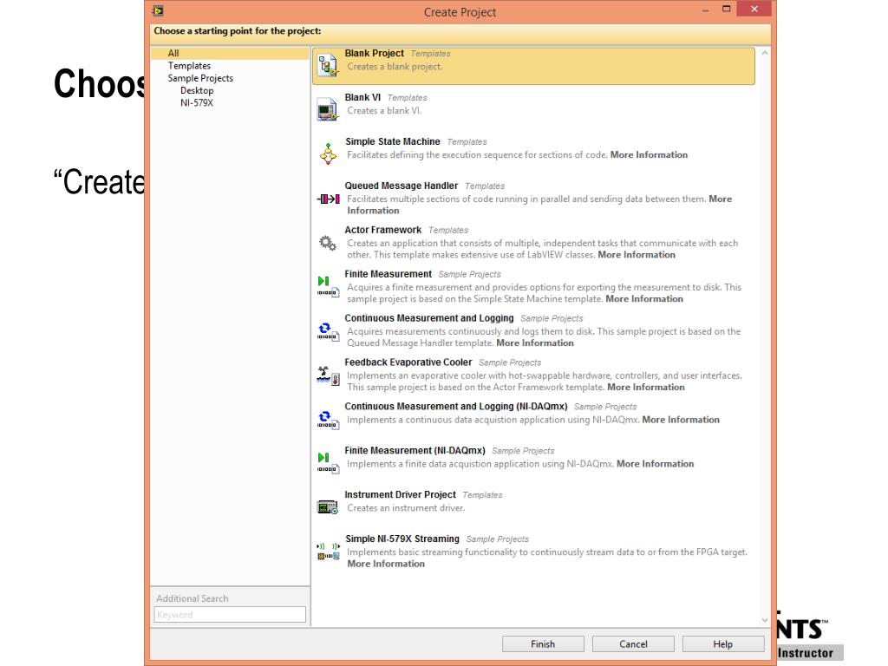
Task: Select the Instrument Driver Project title
Action: [x=401, y=495]
